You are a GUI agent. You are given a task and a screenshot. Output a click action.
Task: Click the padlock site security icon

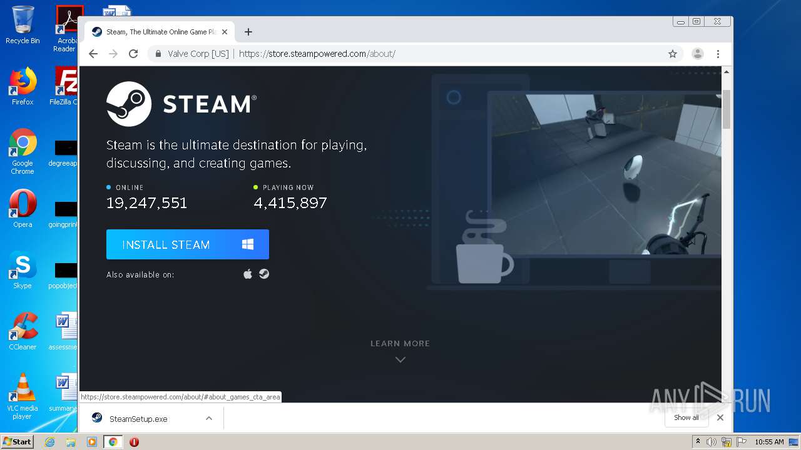coord(159,54)
